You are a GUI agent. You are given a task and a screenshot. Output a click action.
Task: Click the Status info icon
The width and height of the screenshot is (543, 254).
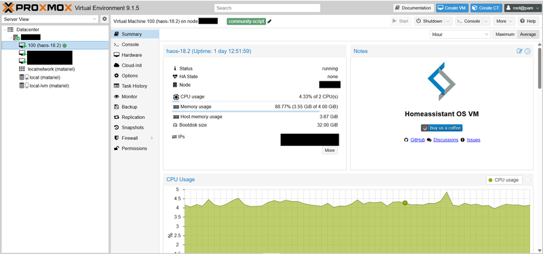point(175,69)
